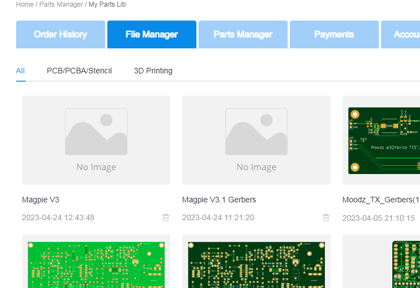This screenshot has width=420, height=288.
Task: Click the Moodz_TX_Gerbers file name
Action: click(x=381, y=200)
